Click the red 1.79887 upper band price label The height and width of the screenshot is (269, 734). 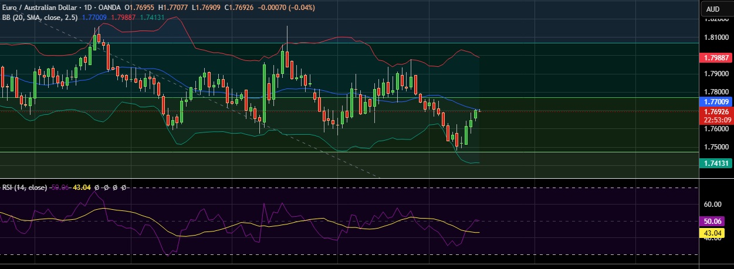click(x=716, y=58)
